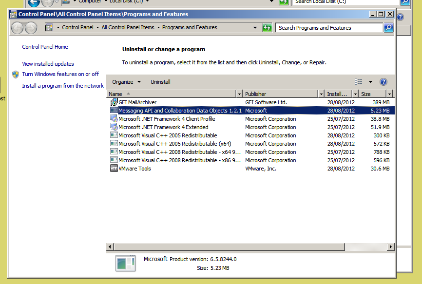Open Turn Windows features on or off

(60, 74)
